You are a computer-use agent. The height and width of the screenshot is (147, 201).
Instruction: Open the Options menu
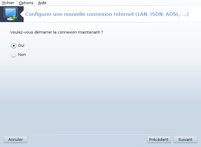pyautogui.click(x=26, y=3)
